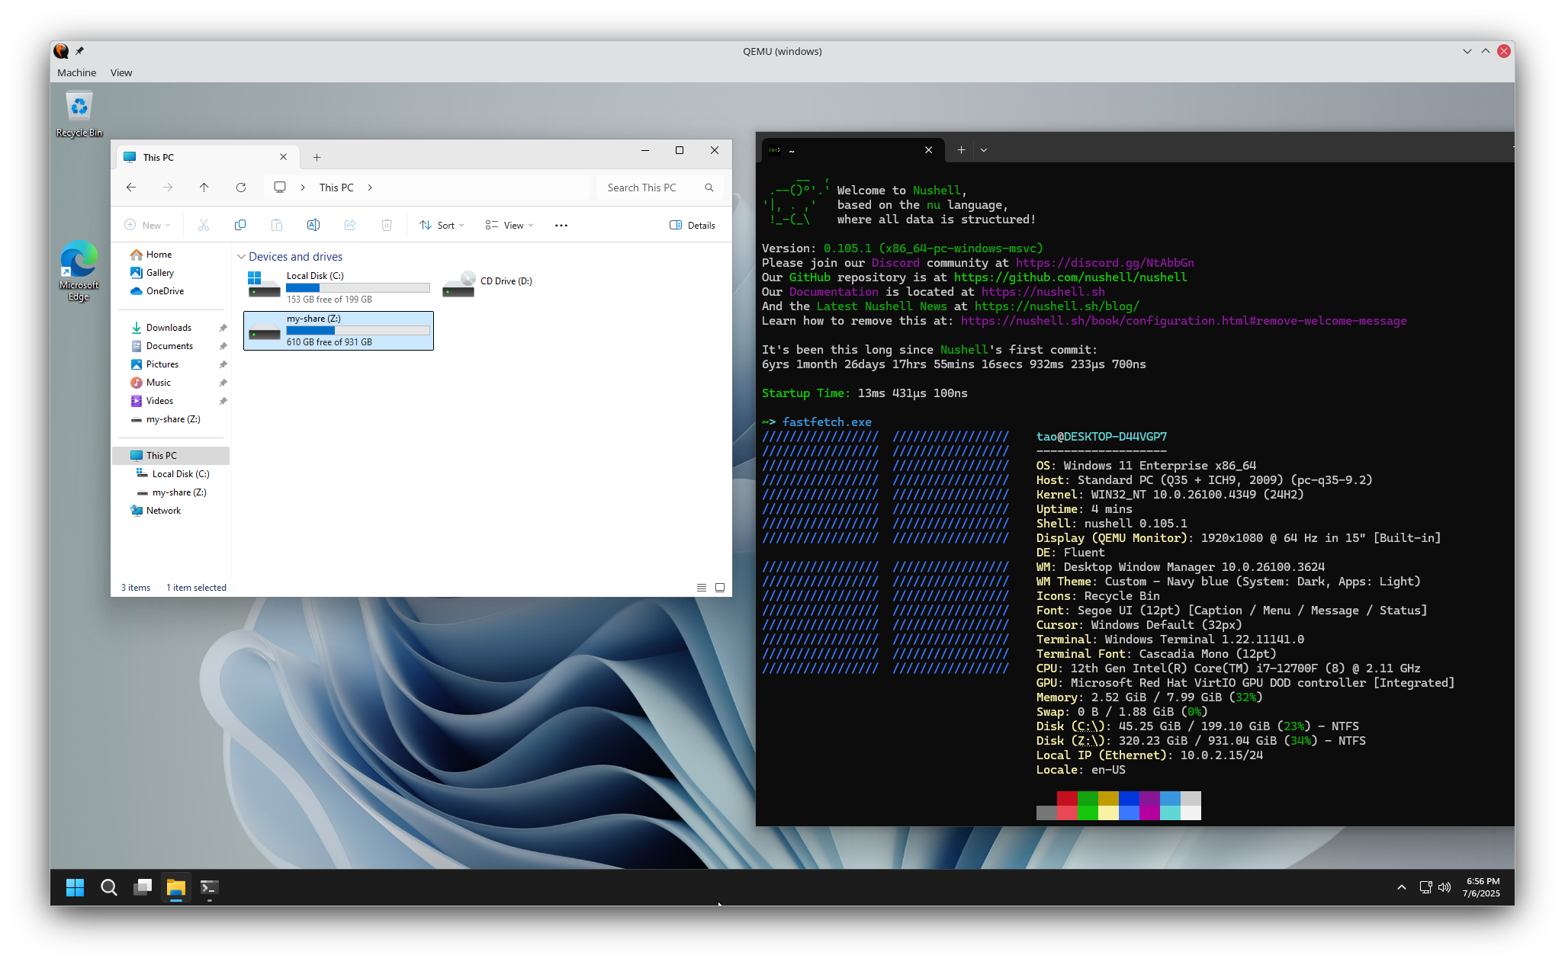Viewport: 1565px width, 965px height.
Task: Click the red swatch in fastfetch palette
Action: click(1067, 799)
